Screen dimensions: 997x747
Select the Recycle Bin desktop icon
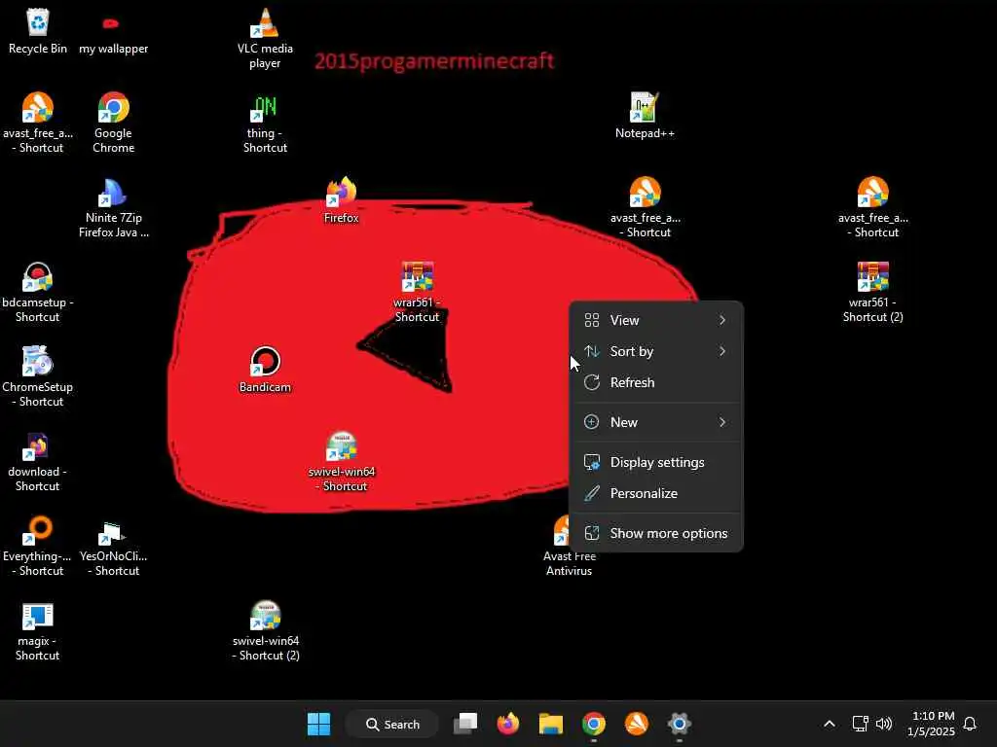38,30
